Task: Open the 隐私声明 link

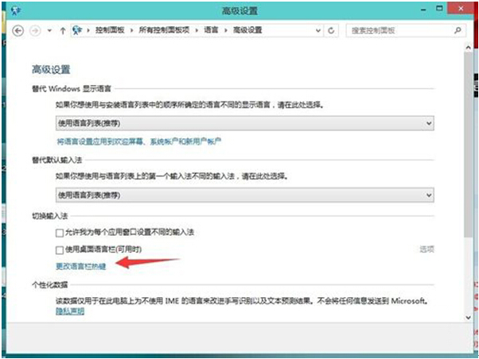Action: point(69,311)
